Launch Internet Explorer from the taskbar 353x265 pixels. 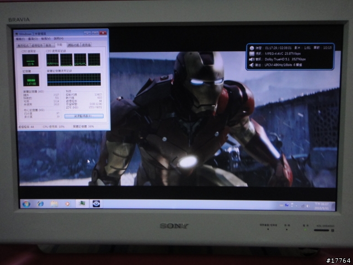pyautogui.click(x=40, y=204)
